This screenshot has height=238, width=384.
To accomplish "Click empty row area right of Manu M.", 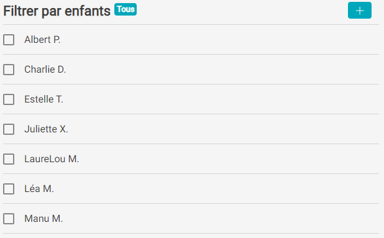I will 221,219.
